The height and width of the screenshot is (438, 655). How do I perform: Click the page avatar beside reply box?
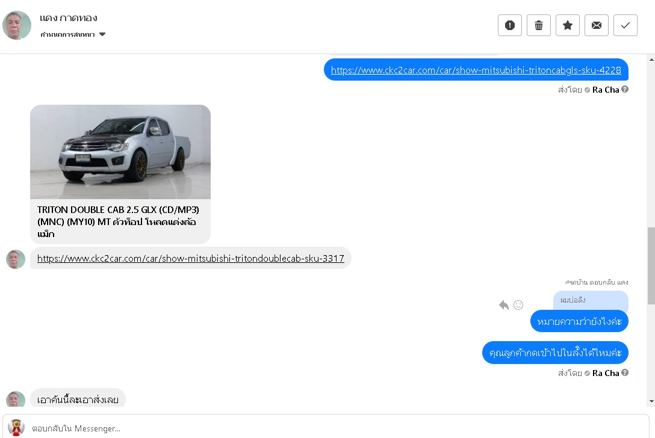[16, 428]
